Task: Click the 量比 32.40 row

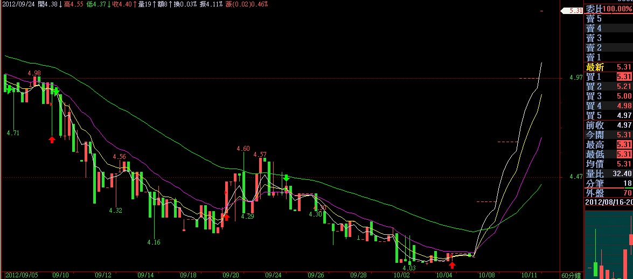Action: pyautogui.click(x=609, y=173)
